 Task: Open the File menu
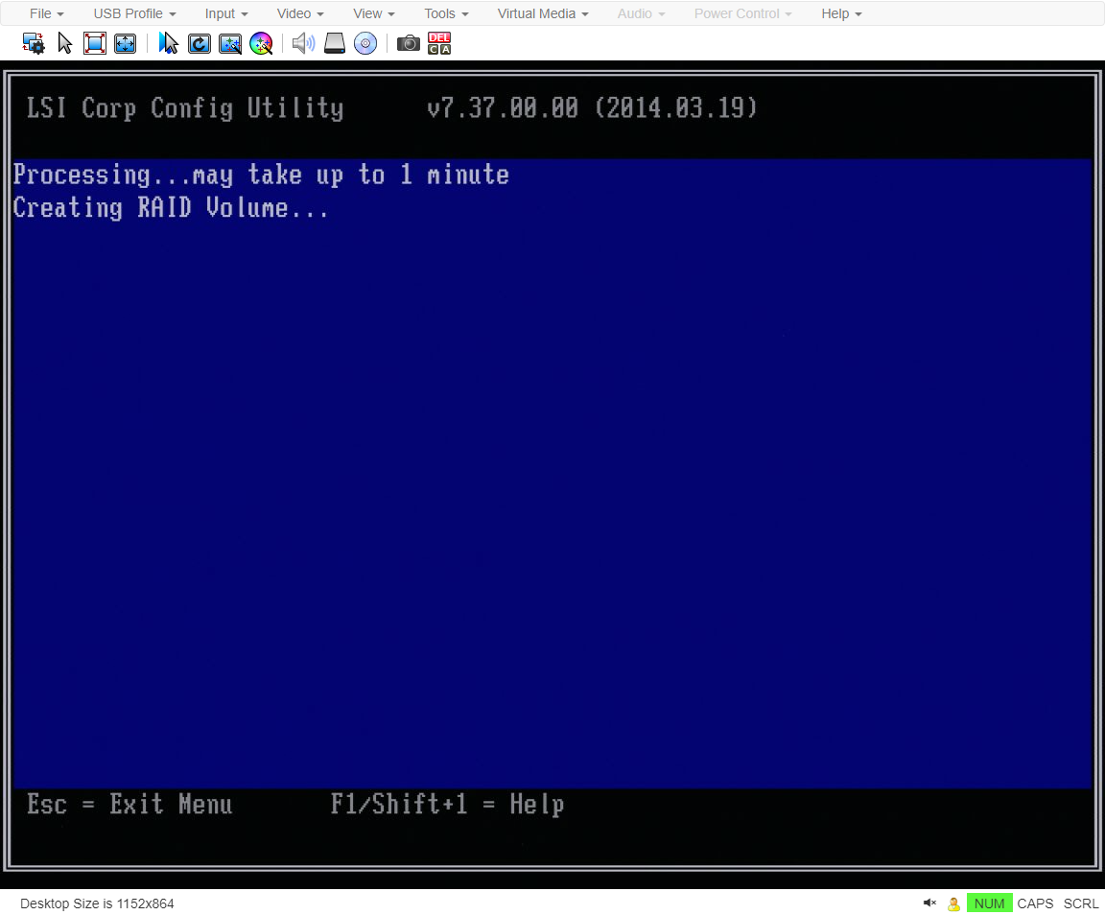click(x=46, y=13)
